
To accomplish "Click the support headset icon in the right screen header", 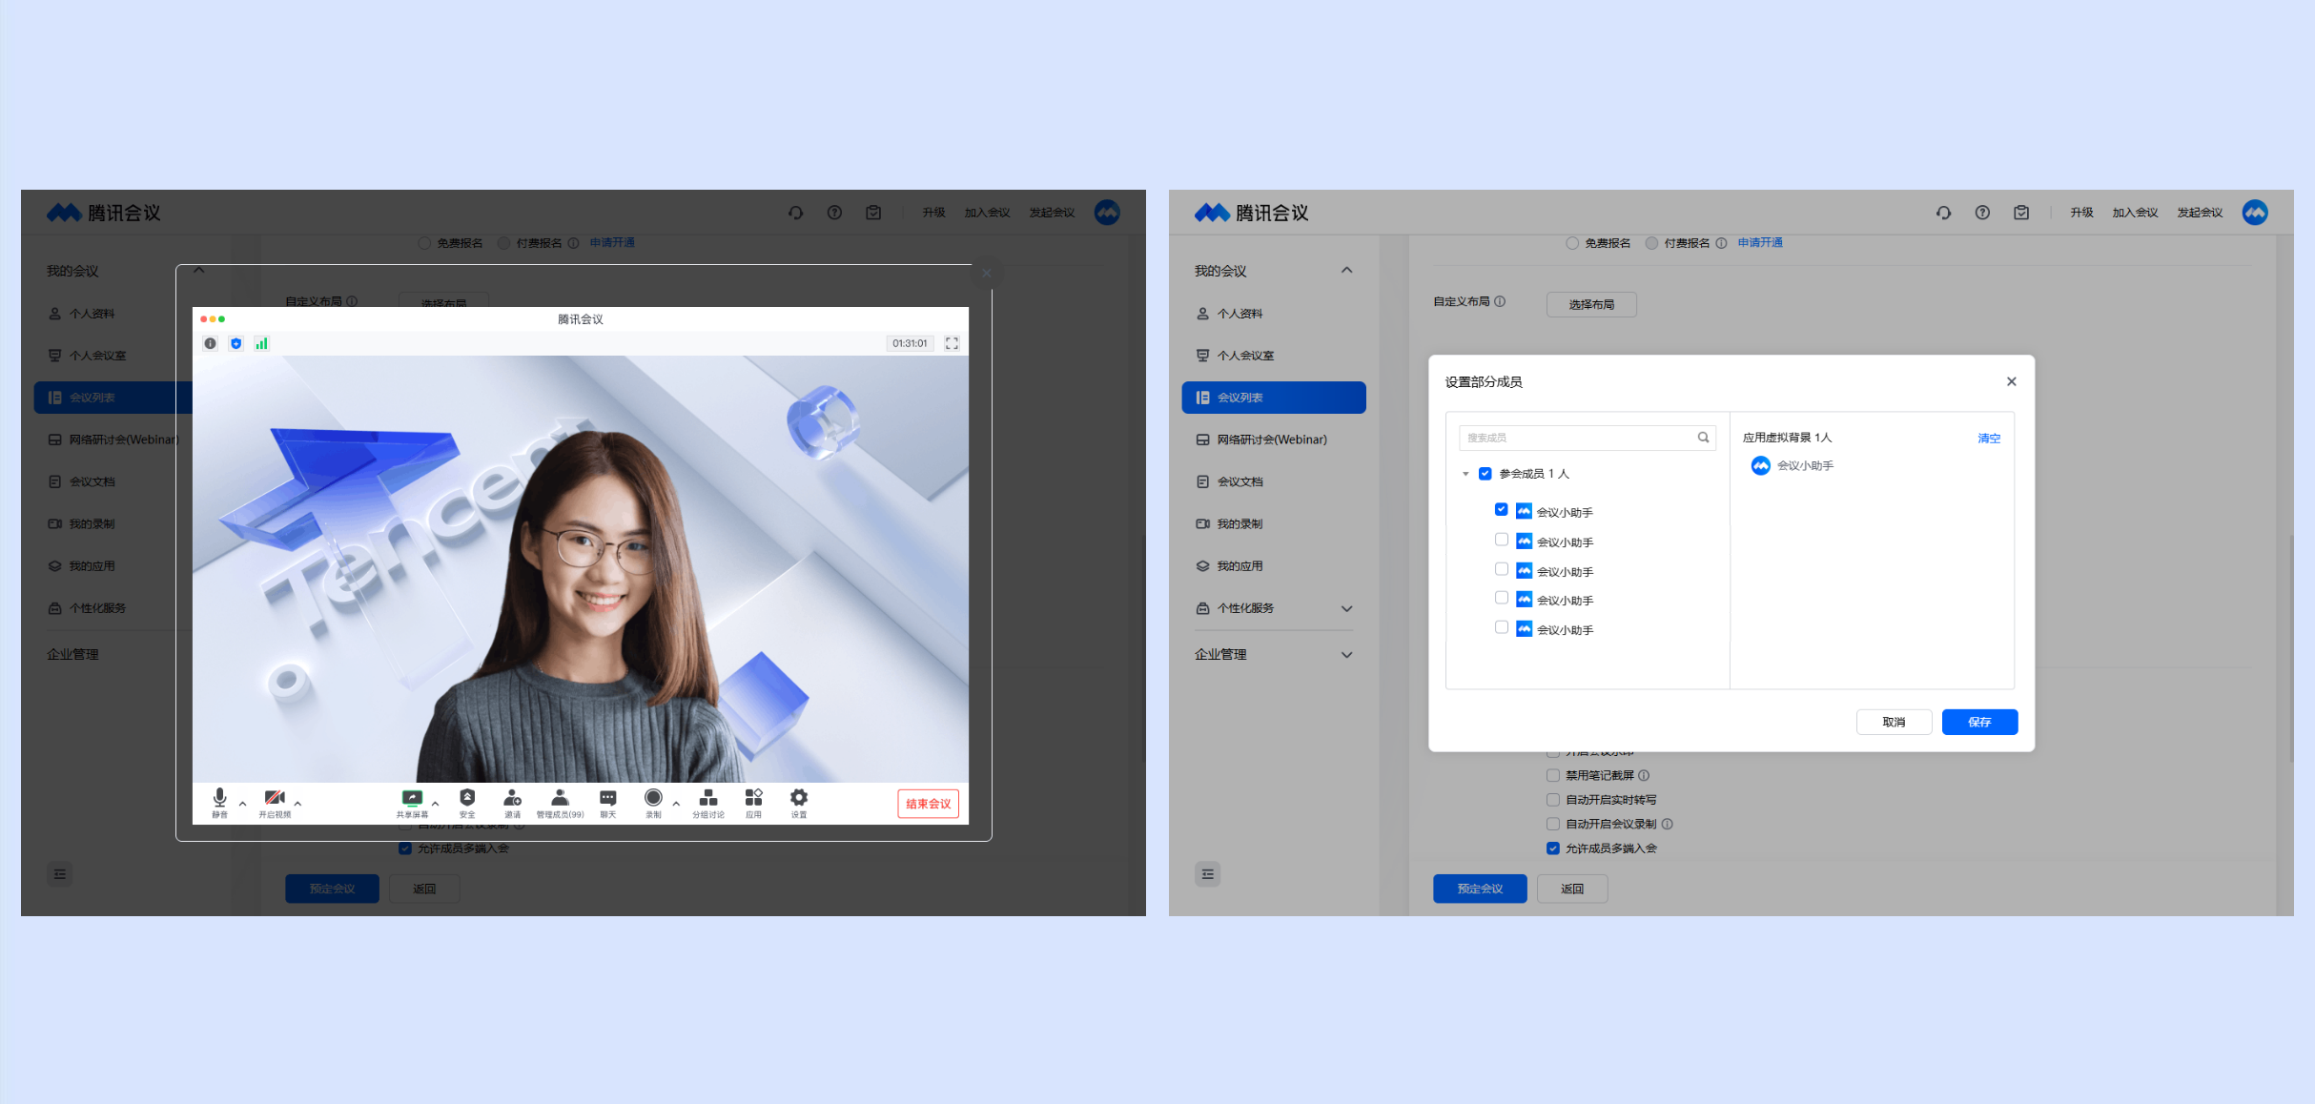I will (x=1943, y=213).
